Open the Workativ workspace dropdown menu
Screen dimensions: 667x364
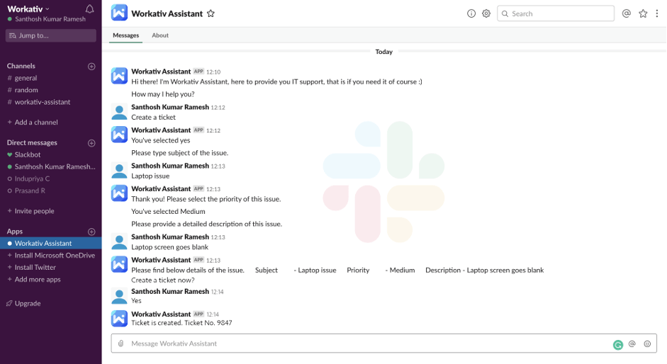[28, 9]
